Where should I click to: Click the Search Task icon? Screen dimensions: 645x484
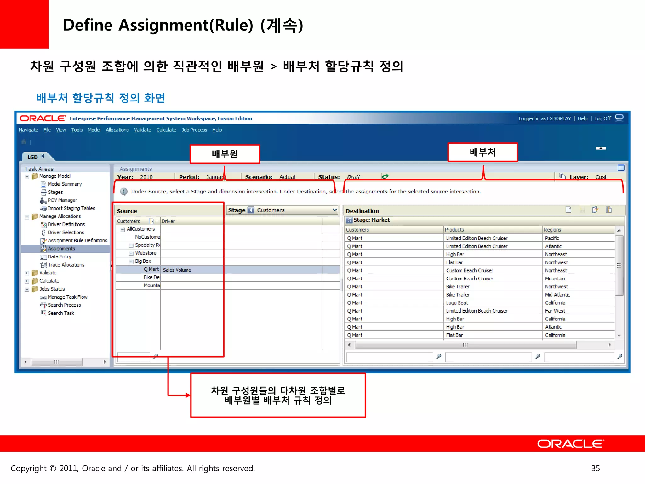point(43,313)
